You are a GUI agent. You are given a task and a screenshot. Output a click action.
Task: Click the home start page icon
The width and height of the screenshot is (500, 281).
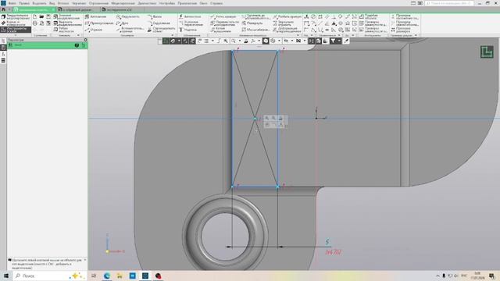pos(3,9)
